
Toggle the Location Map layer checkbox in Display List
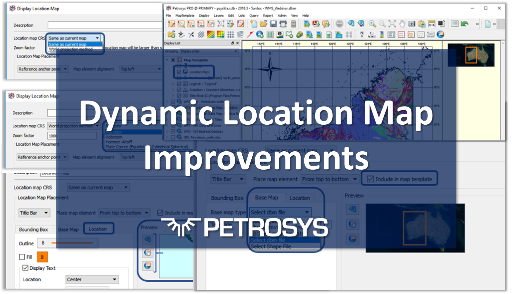coord(179,72)
